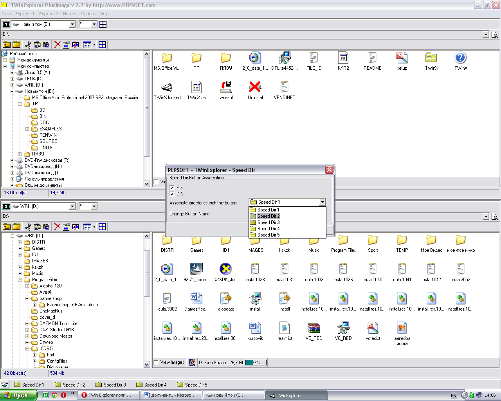Click the search icon beside the D:\ path
The width and height of the screenshot is (501, 401).
495,217
